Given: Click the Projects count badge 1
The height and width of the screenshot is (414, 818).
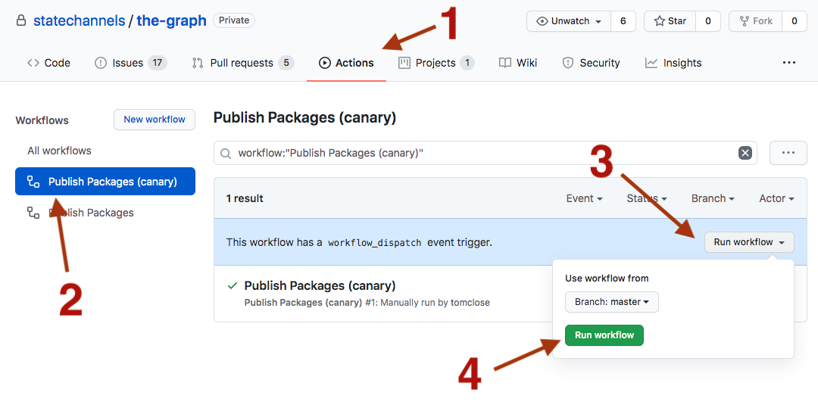Looking at the screenshot, I should point(467,63).
